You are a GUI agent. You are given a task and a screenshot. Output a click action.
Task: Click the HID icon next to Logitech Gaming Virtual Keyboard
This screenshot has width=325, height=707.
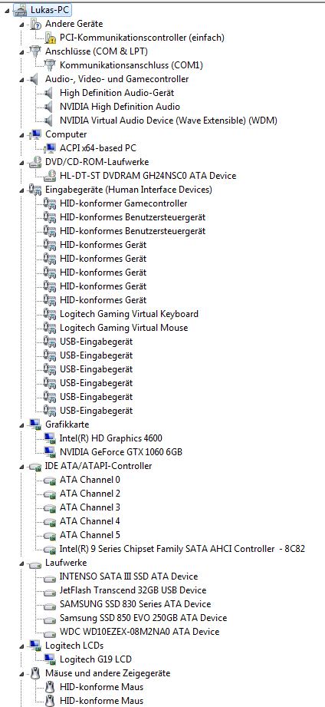pos(50,314)
